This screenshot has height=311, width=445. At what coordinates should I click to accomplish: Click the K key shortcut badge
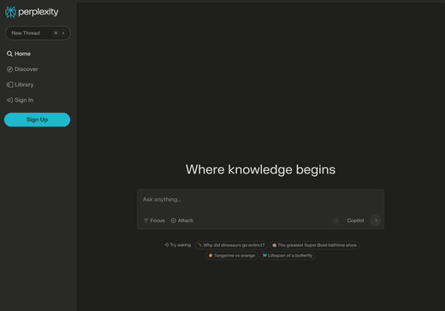point(63,33)
